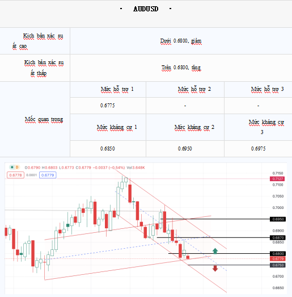
Task: Click the 0.6750 price label
Action: tap(278, 265)
